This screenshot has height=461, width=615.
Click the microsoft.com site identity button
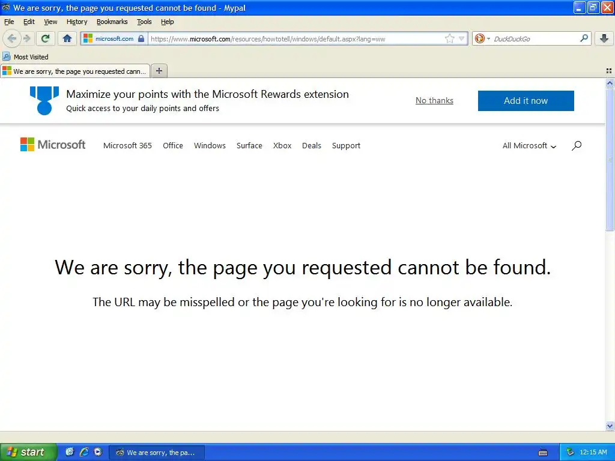point(114,38)
